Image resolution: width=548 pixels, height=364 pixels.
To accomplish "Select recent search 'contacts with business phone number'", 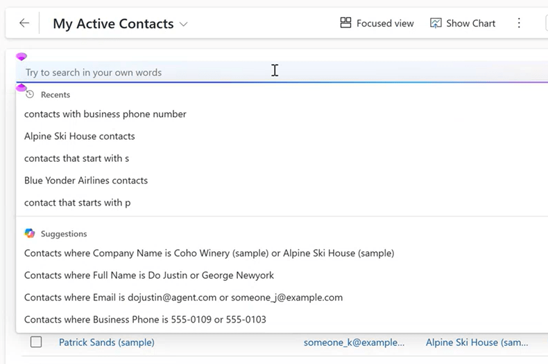I will pyautogui.click(x=105, y=114).
